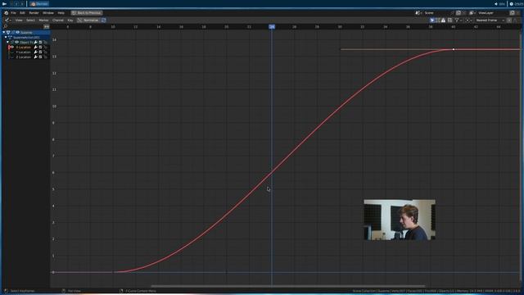
Task: Toggle modifiers wrench on Y Location
Action: (36, 52)
